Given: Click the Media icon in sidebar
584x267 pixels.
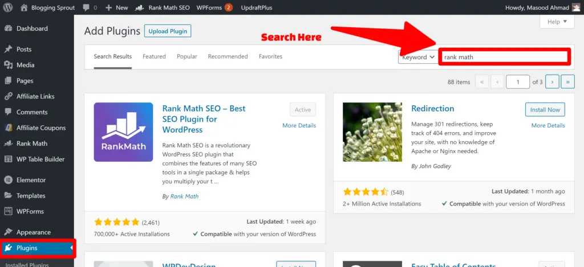Looking at the screenshot, I should click(x=8, y=65).
